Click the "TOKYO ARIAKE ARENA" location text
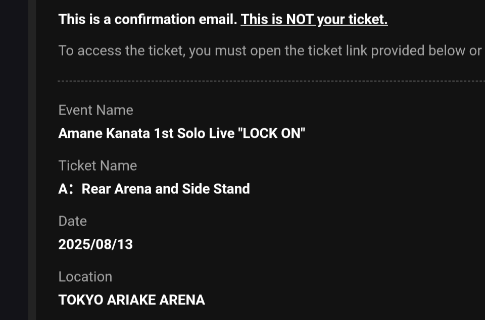 click(x=131, y=300)
